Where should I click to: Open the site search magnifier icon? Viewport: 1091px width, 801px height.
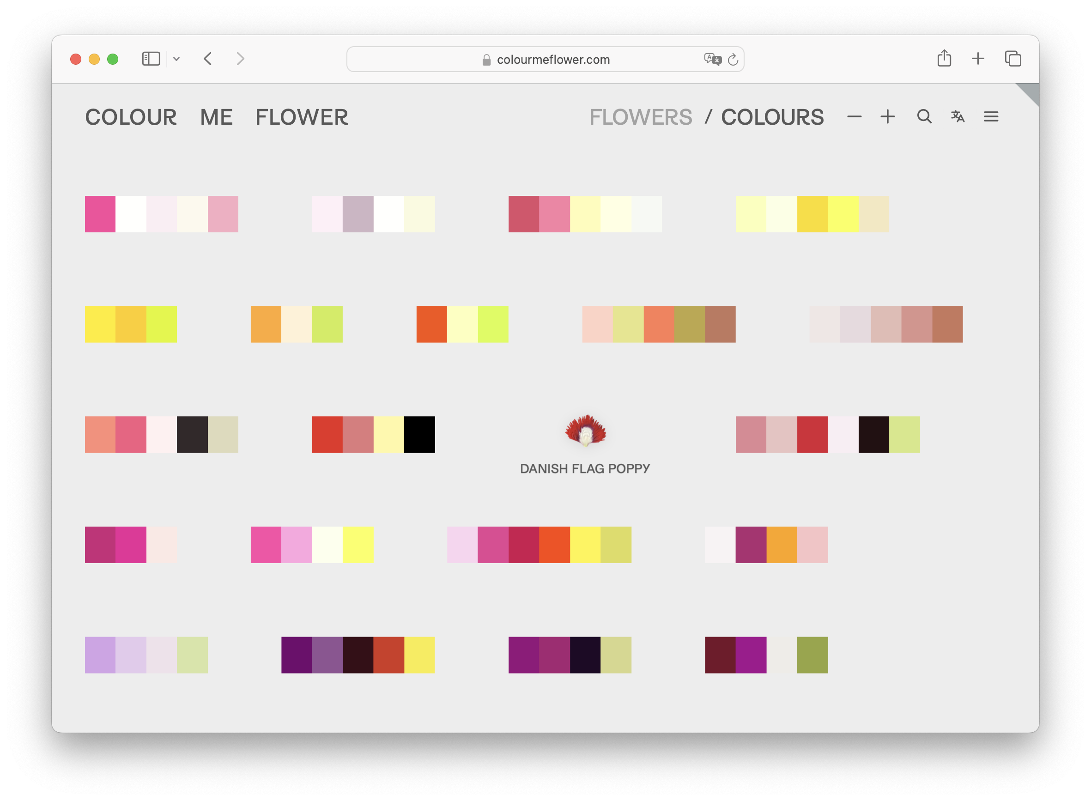tap(924, 117)
